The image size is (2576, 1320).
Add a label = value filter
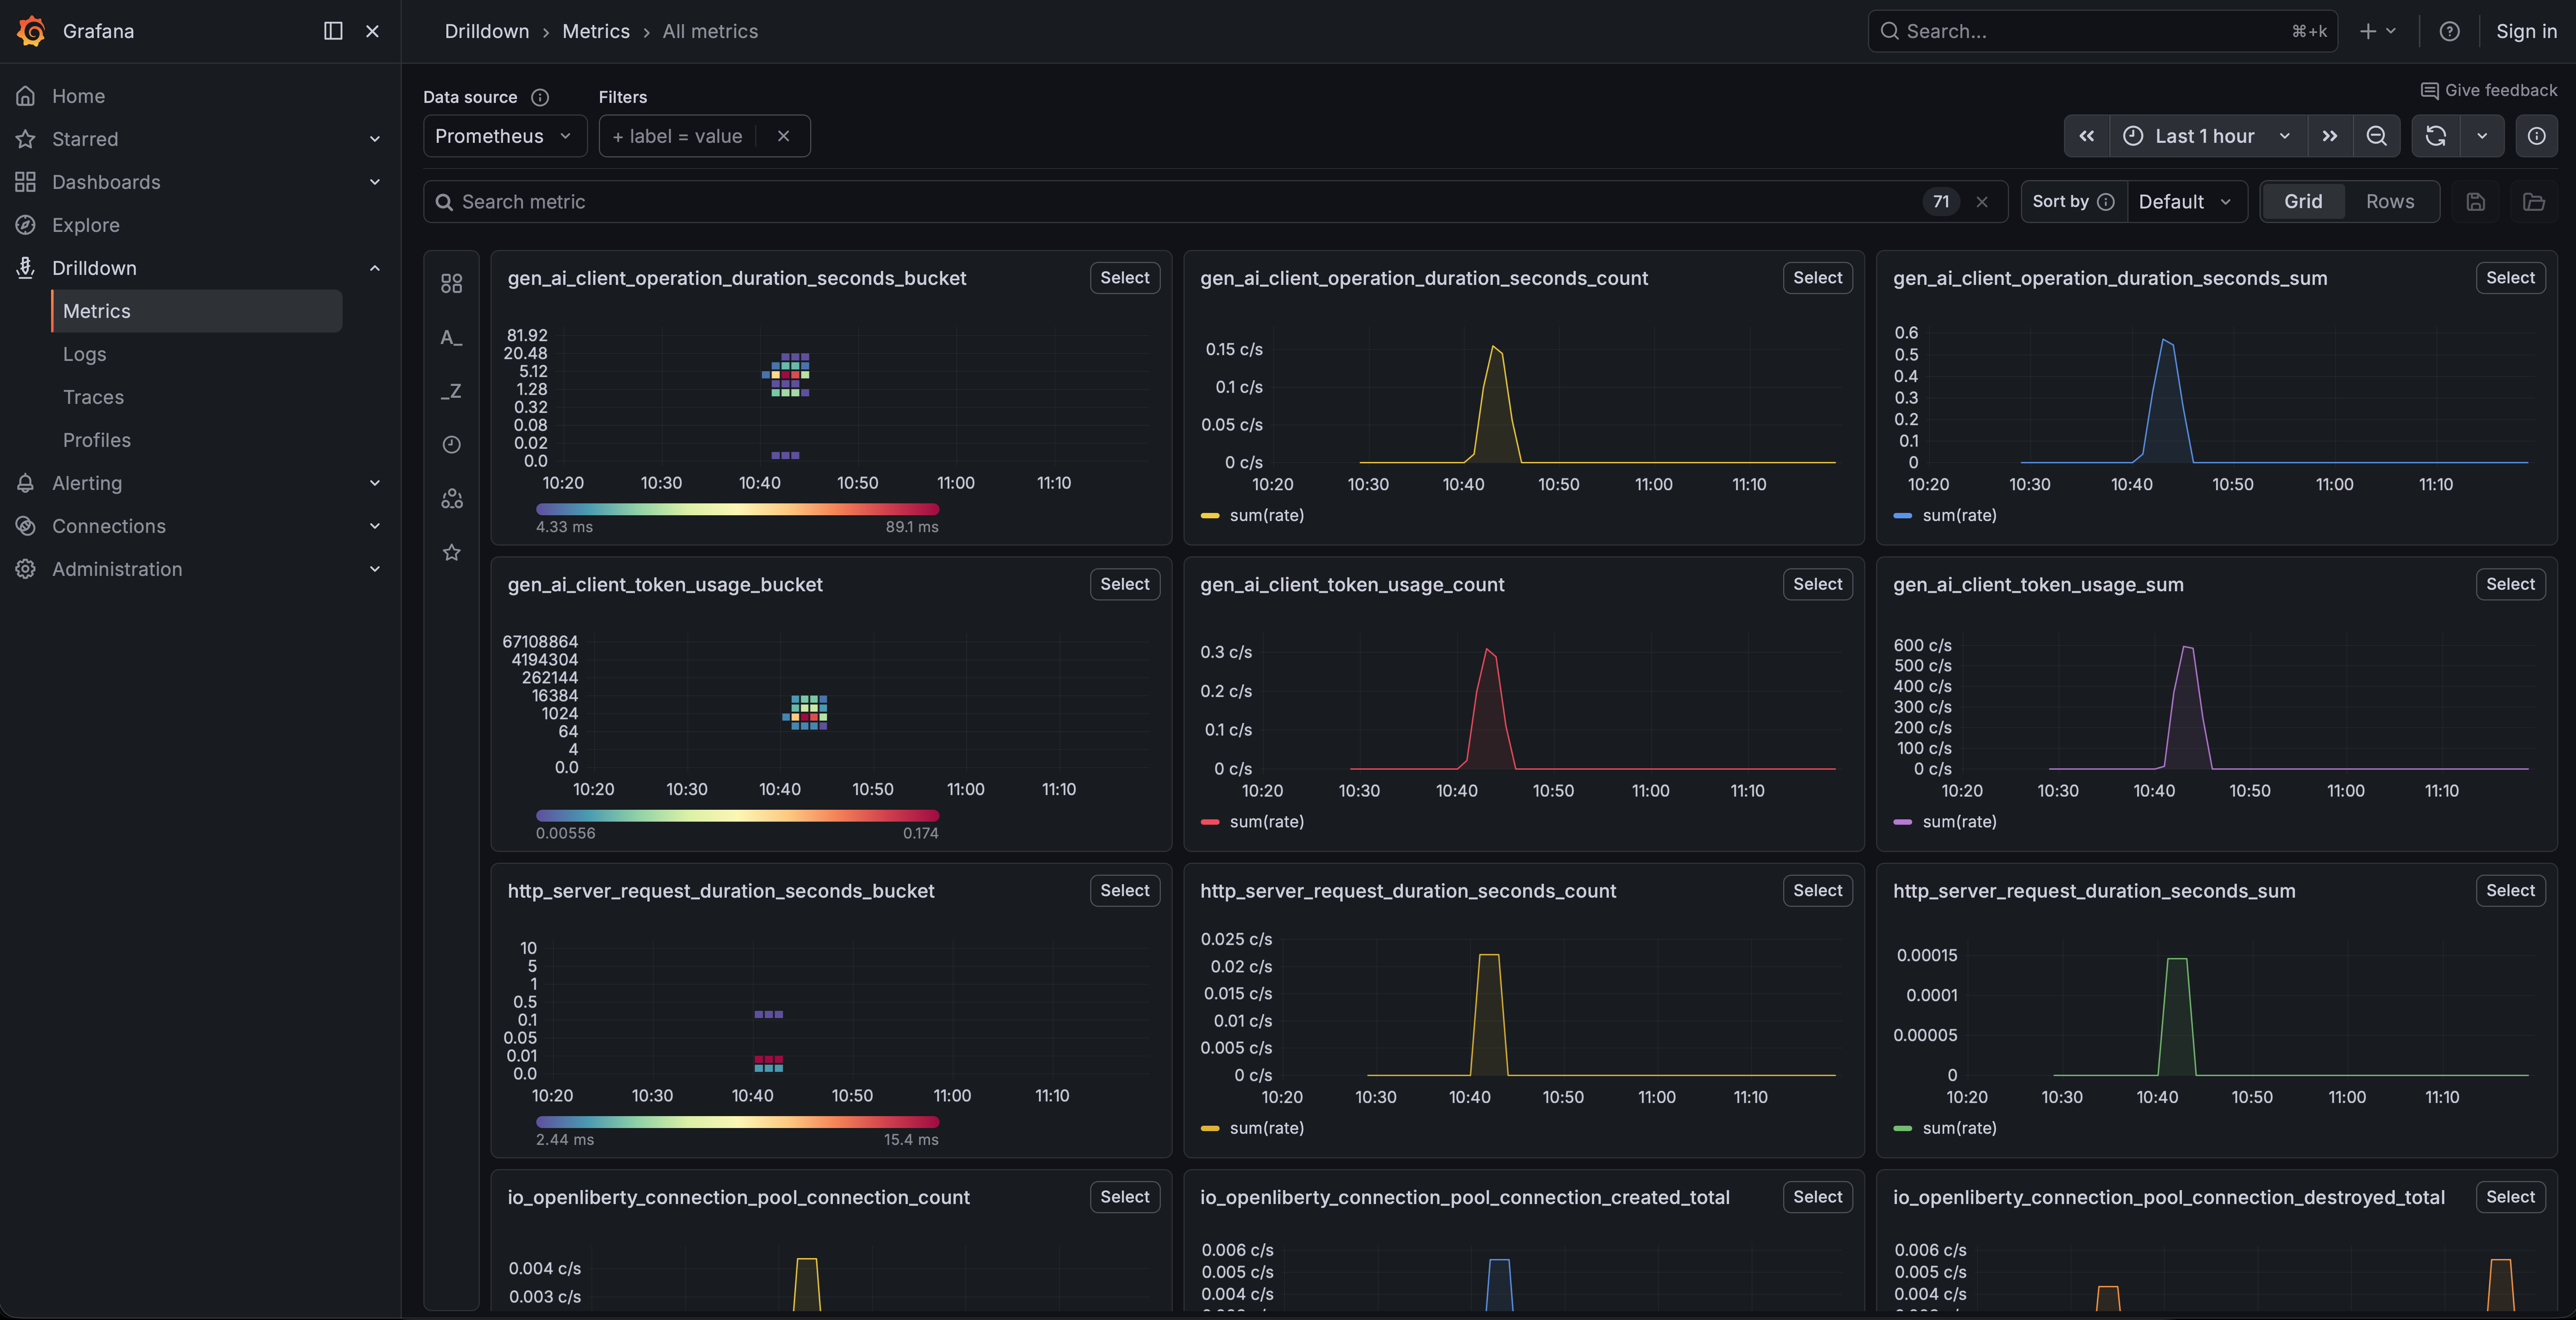click(x=678, y=136)
